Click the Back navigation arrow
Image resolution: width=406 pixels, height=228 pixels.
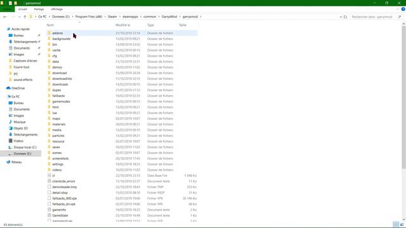[5, 17]
